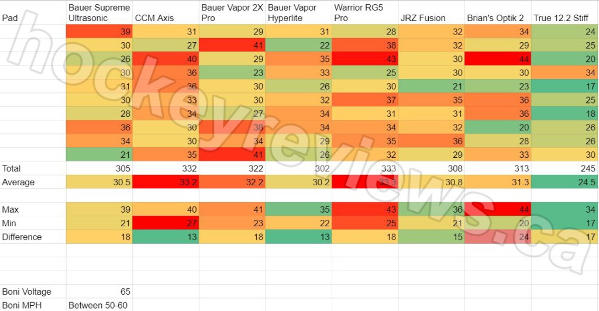Click the Boni MPH label cell
Image resolution: width=599 pixels, height=311 pixels.
click(22, 305)
